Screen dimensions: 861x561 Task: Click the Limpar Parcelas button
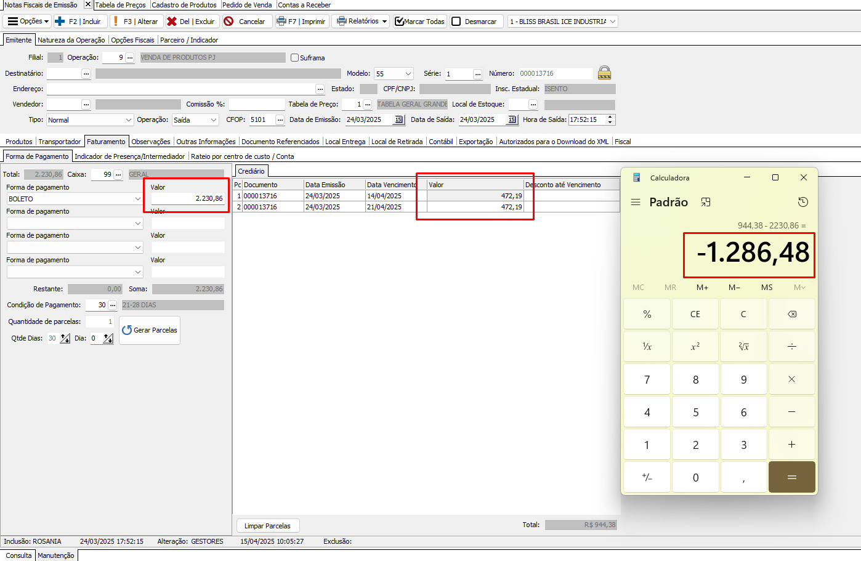[x=267, y=526]
